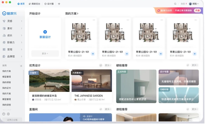Viewport: 205px width, 124px height.
Task: Open more options on first 苹果公园 card
Action: 94,20
